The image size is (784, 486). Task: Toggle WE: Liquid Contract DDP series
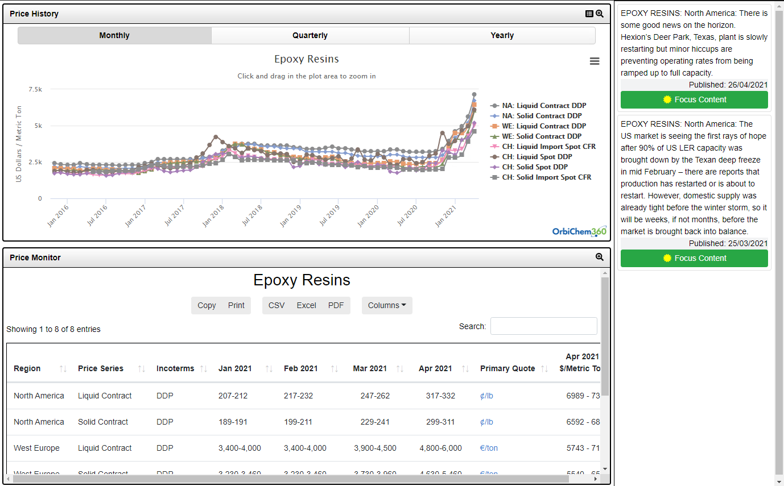tap(538, 126)
